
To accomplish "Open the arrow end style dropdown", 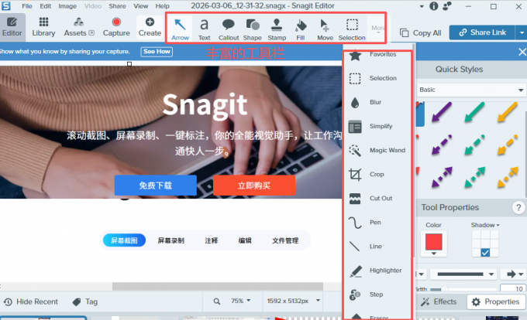I will click(x=513, y=274).
